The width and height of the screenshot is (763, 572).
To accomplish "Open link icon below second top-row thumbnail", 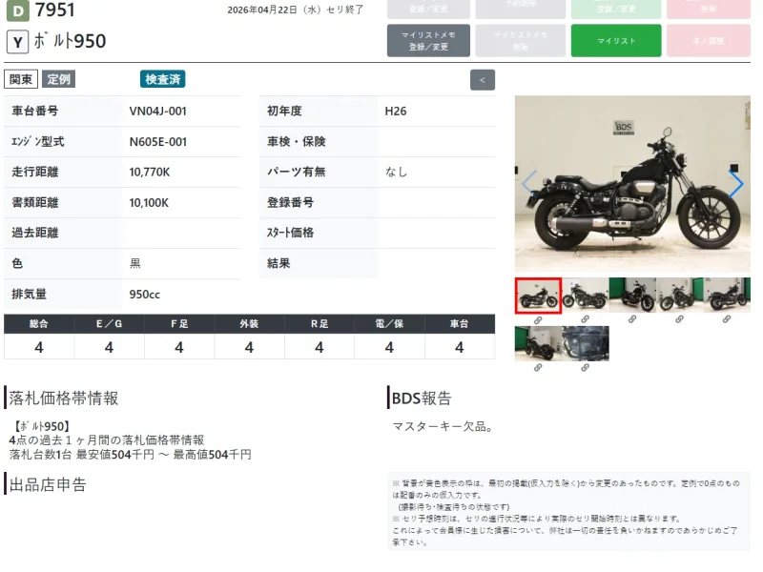I will point(585,319).
